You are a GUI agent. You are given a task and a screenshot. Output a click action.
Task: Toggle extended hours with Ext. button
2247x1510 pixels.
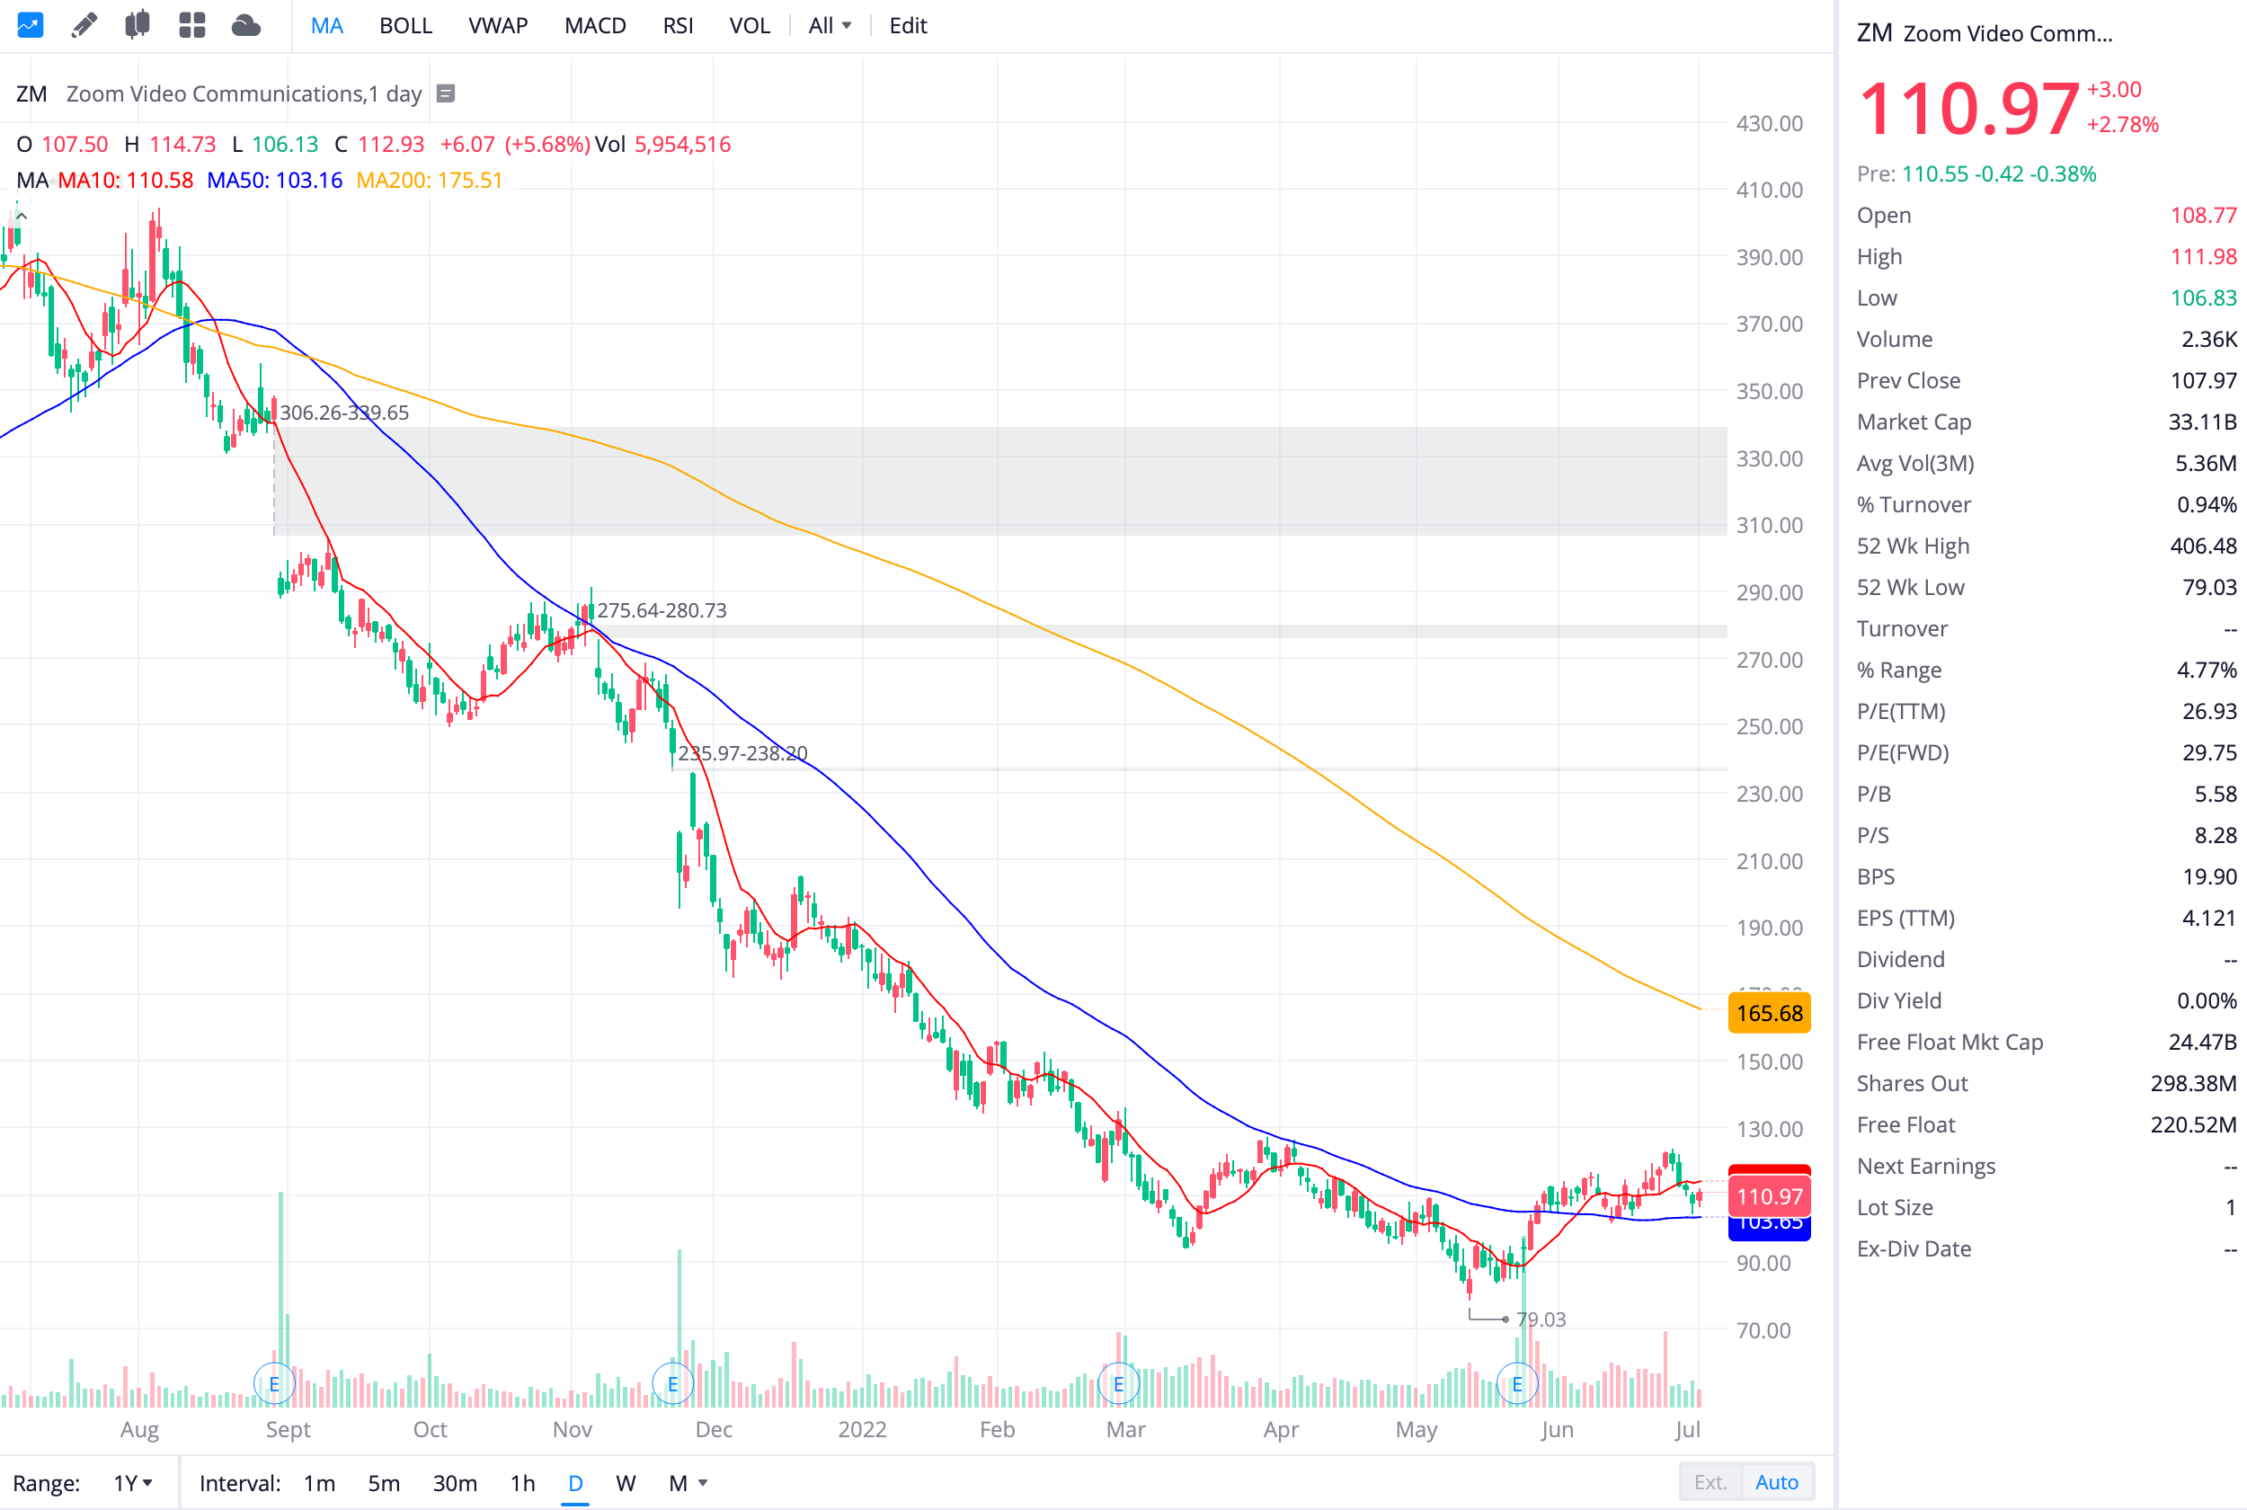tap(1710, 1482)
